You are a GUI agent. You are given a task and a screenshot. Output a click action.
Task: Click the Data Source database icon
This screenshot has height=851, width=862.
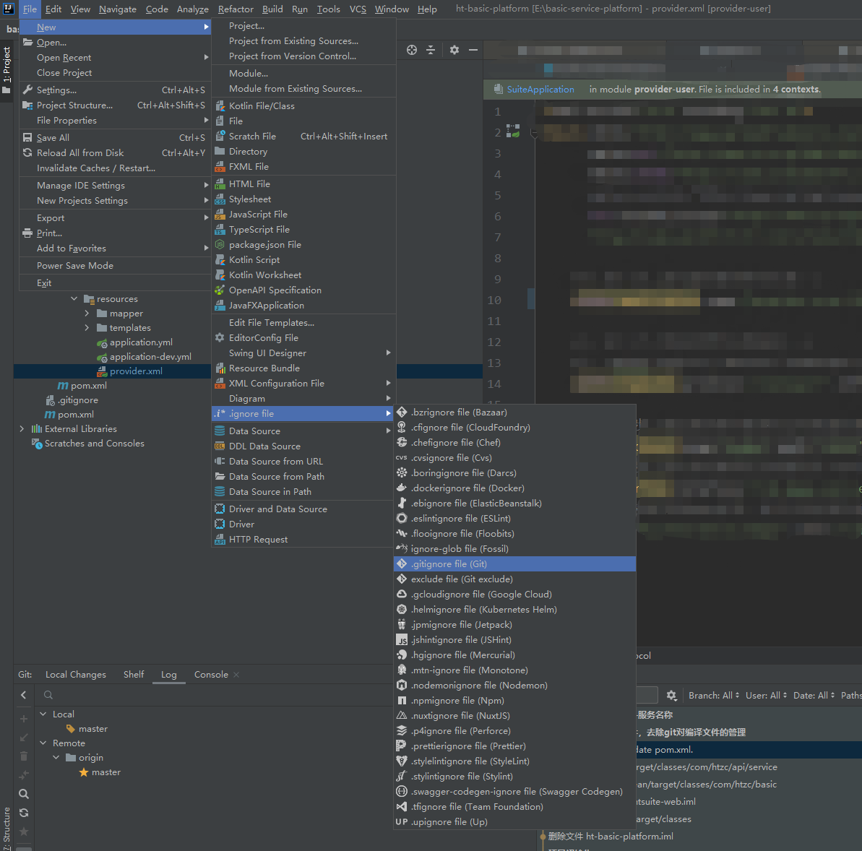[x=220, y=431]
